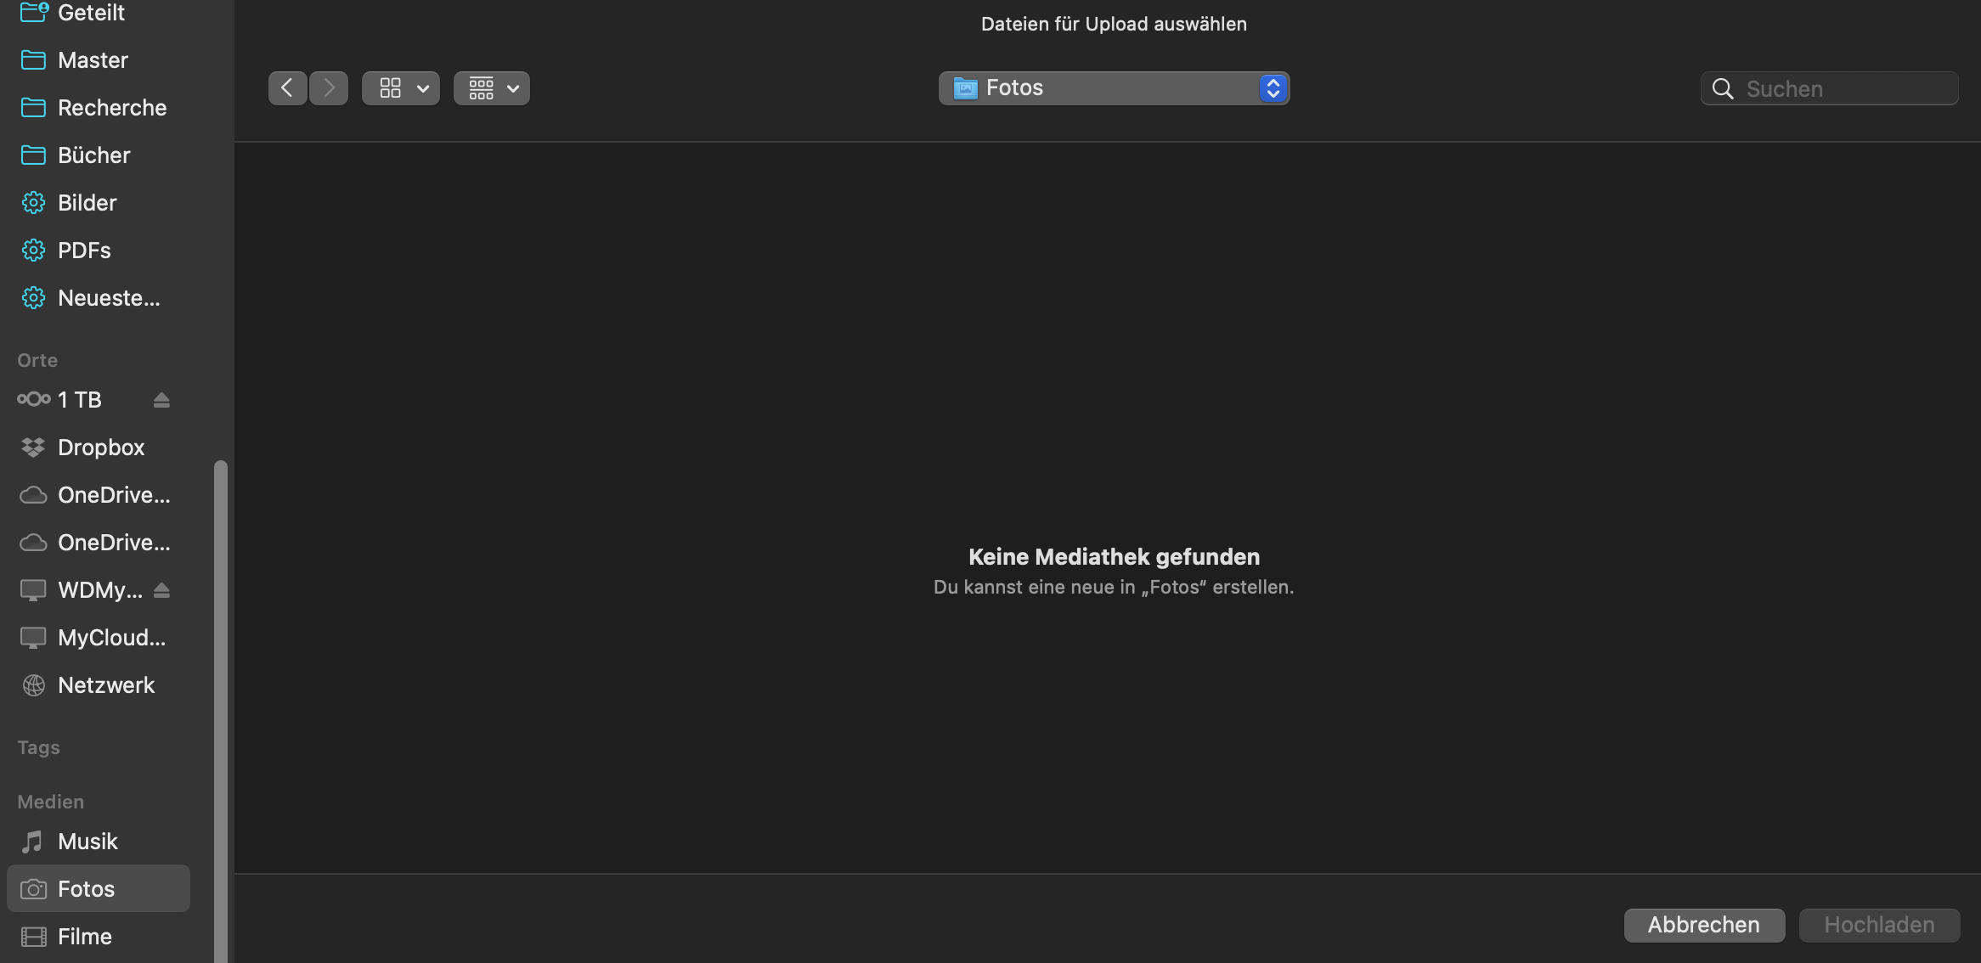Open Netzwerk in the sidebar
Screen dimensions: 1981x963
[105, 685]
